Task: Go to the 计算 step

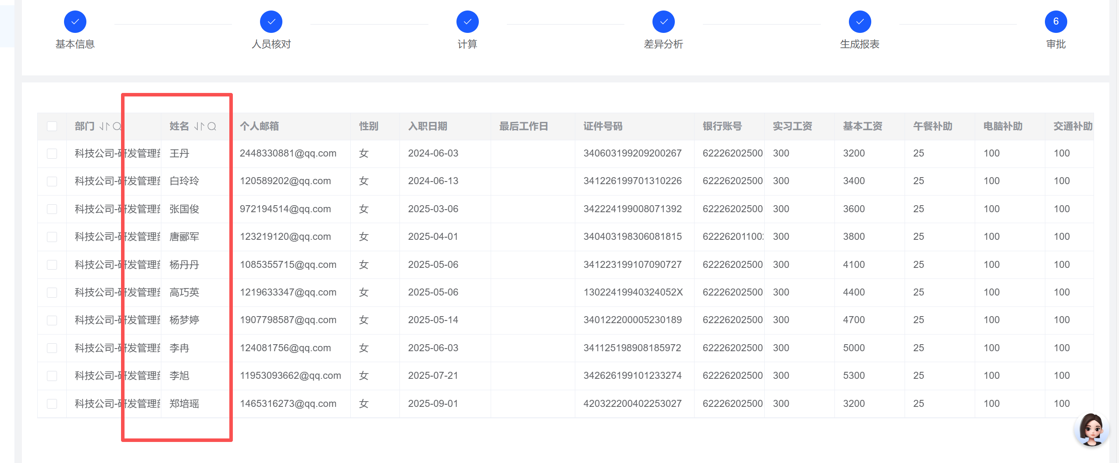Action: pos(467,22)
